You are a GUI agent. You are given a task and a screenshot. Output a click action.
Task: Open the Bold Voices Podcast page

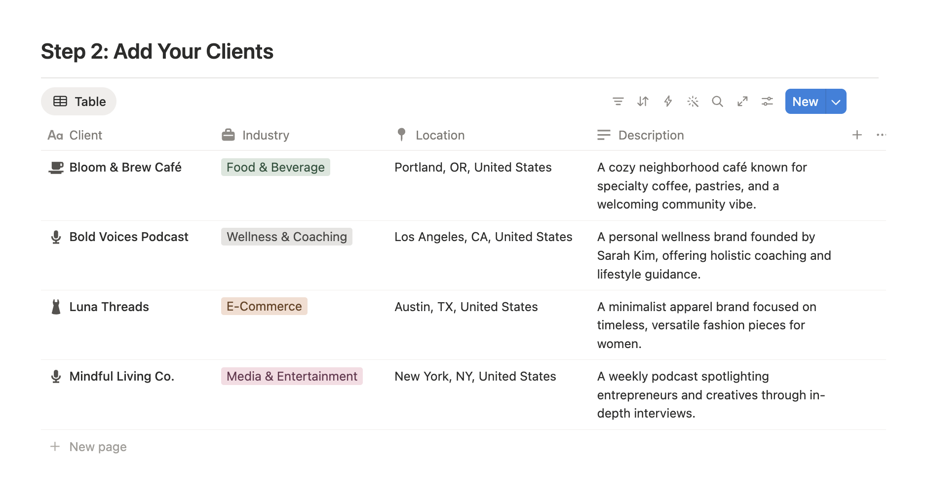click(x=129, y=237)
